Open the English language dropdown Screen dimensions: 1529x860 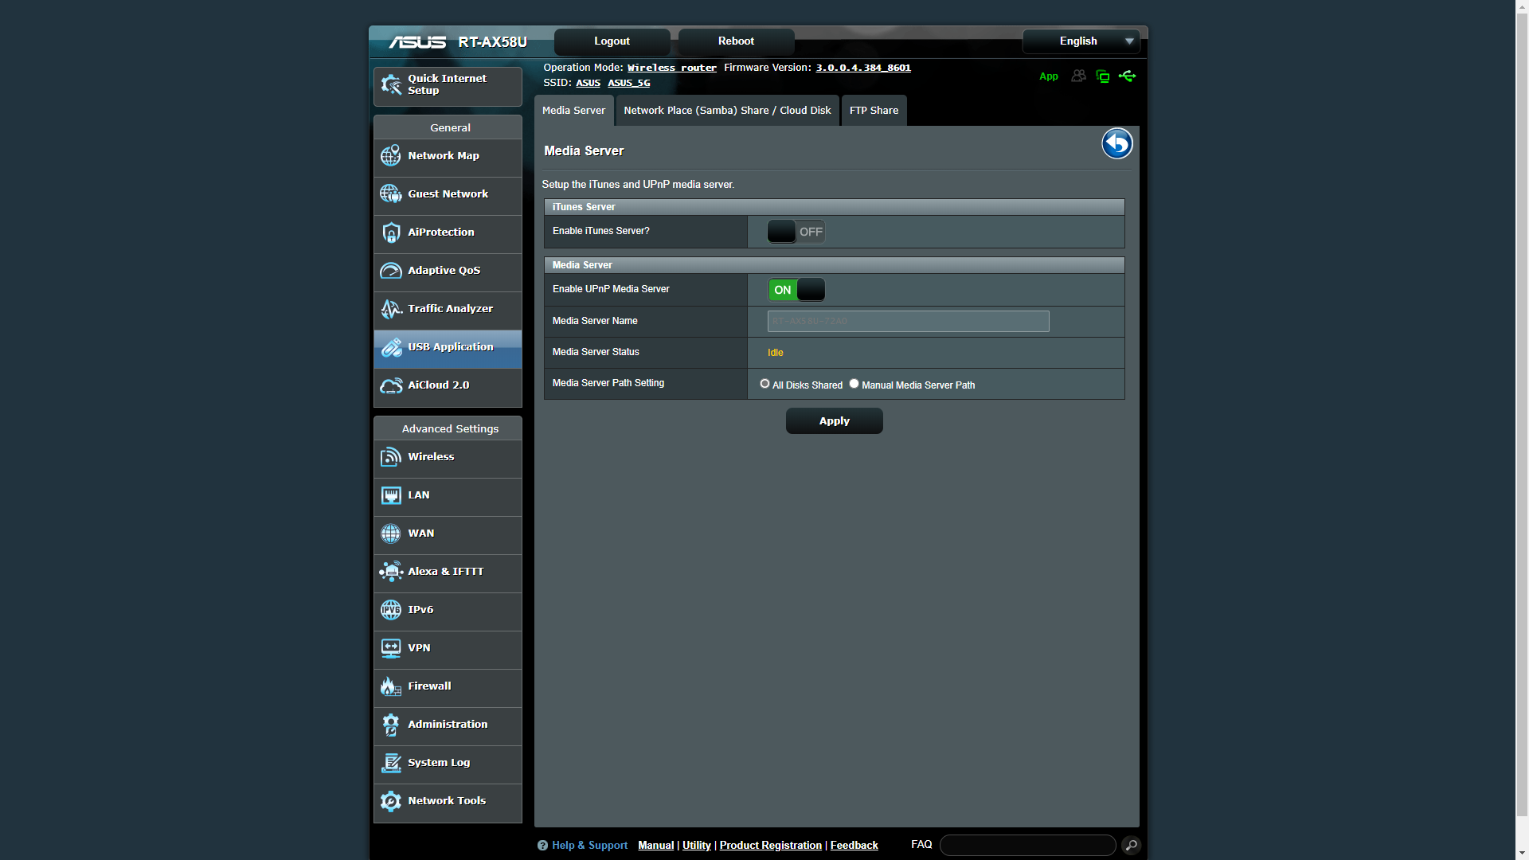[1081, 41]
